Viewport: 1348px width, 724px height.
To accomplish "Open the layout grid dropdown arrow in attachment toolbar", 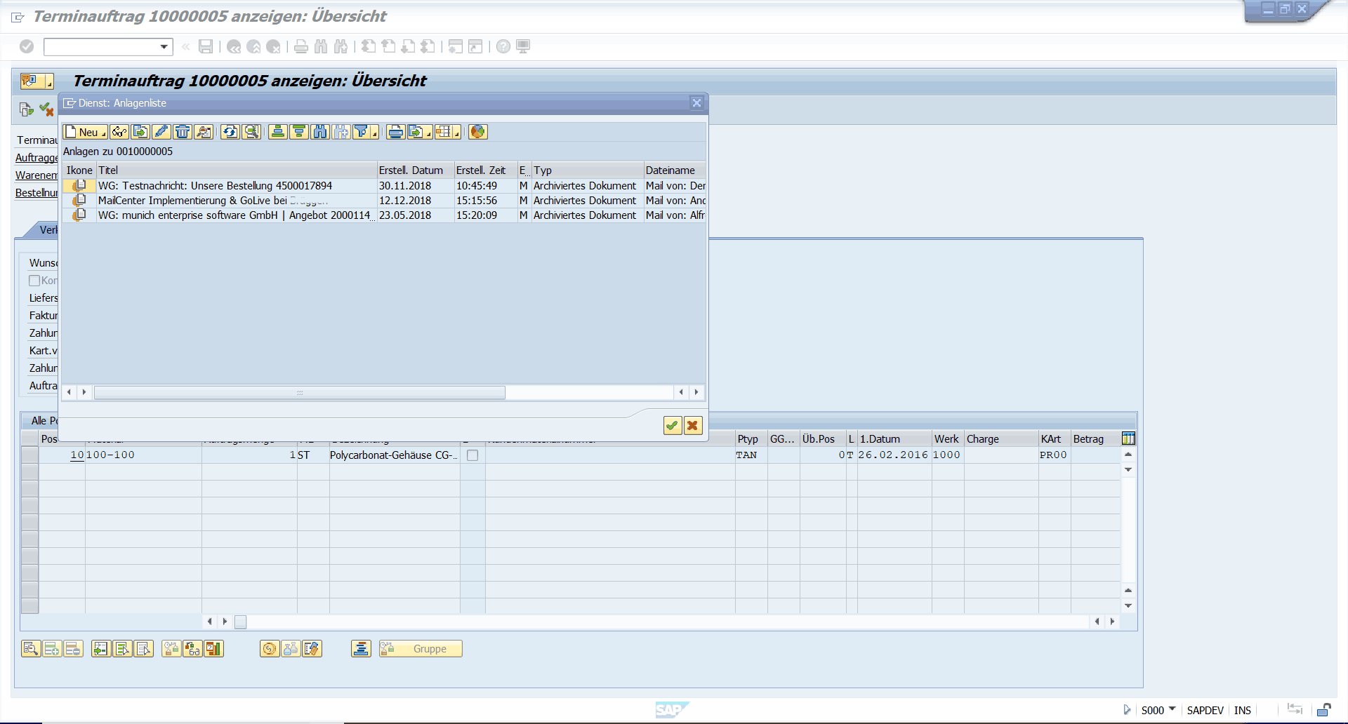I will coord(457,133).
